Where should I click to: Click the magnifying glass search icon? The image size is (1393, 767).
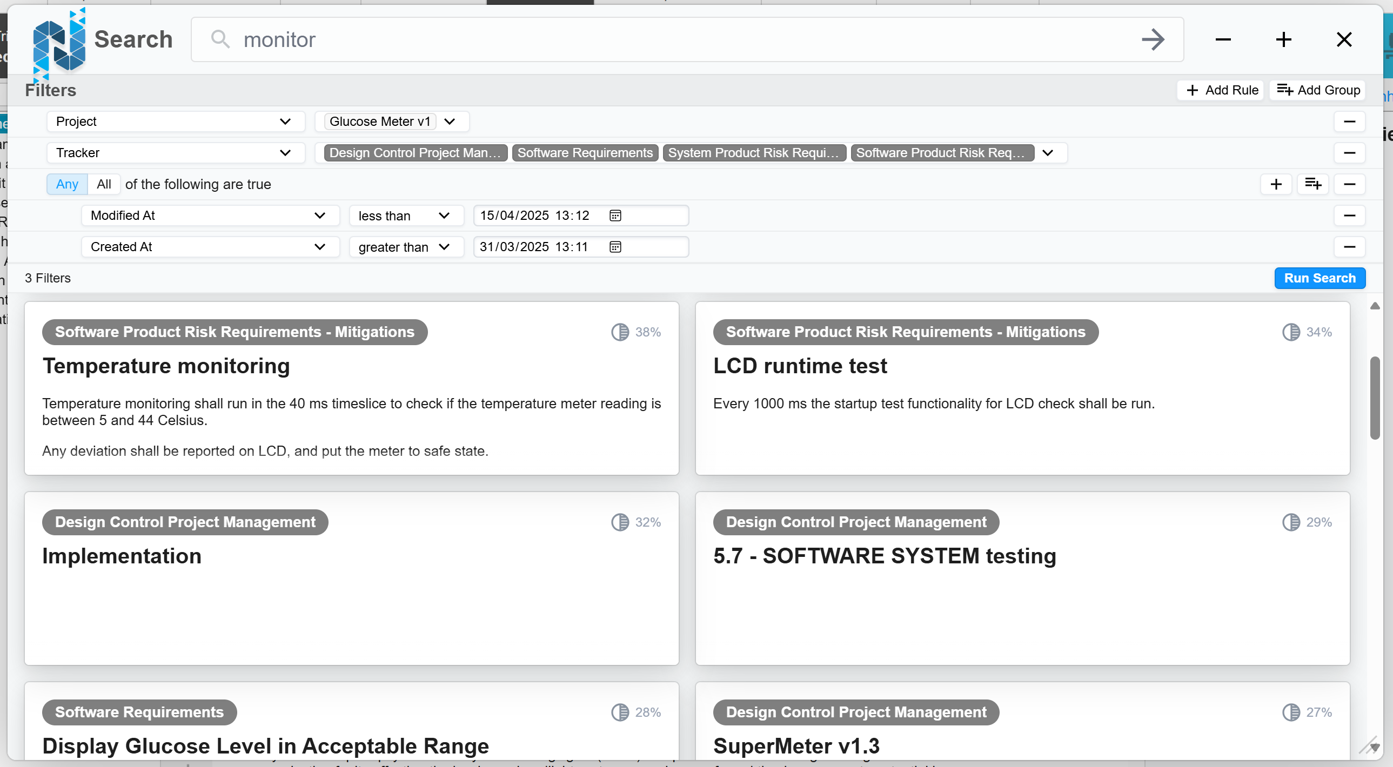click(219, 39)
